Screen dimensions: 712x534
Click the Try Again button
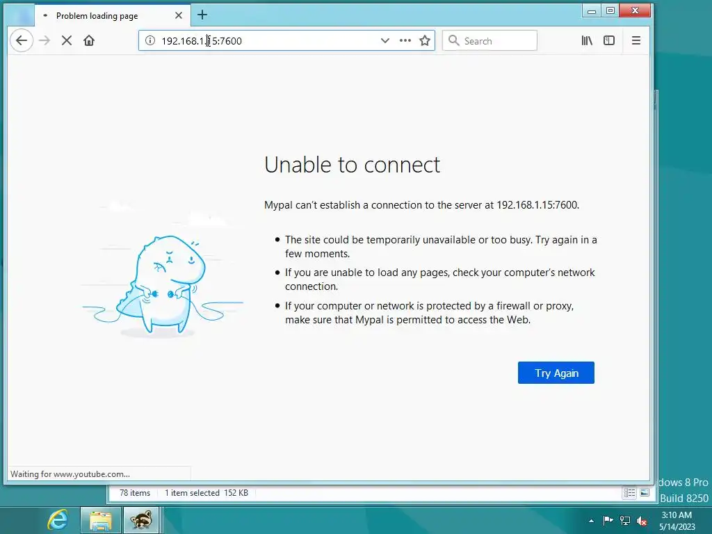coord(556,373)
